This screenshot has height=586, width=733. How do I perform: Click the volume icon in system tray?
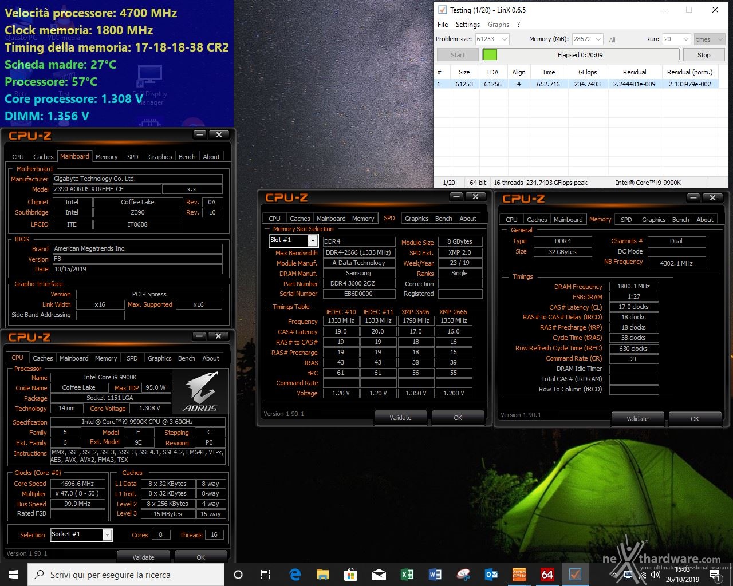pos(657,575)
